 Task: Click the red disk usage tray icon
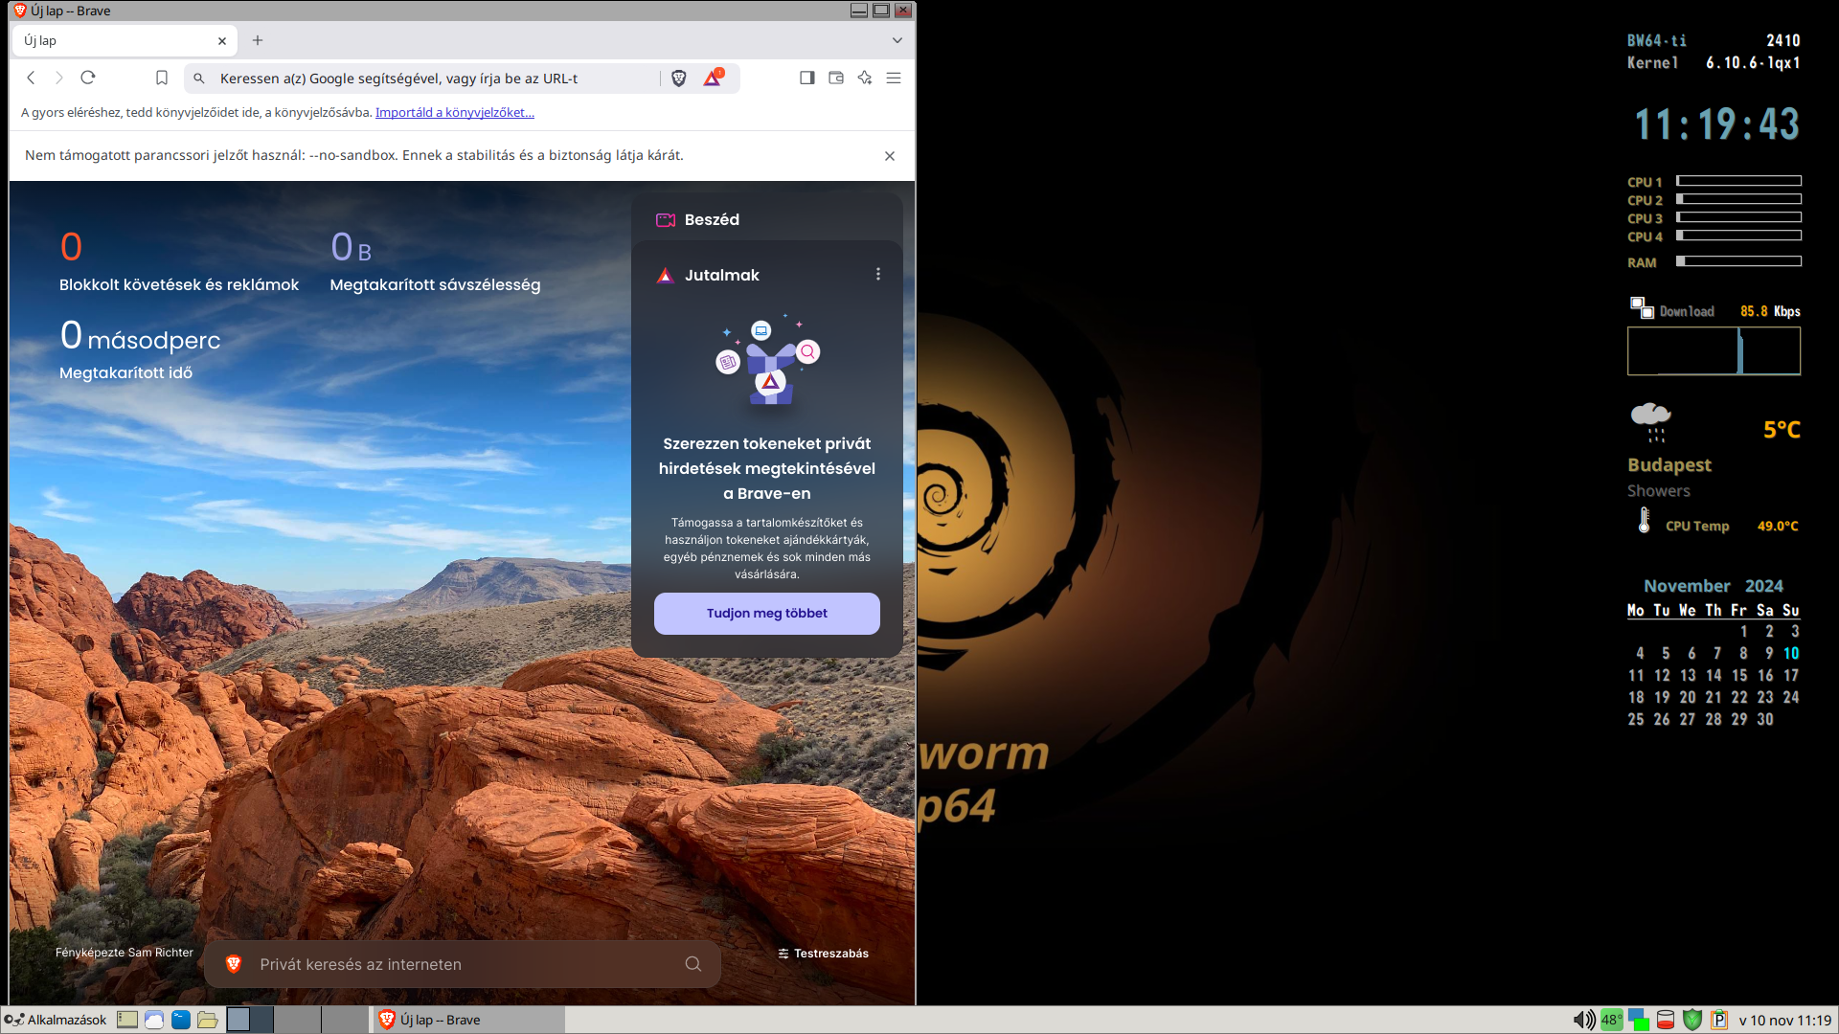click(x=1666, y=1020)
